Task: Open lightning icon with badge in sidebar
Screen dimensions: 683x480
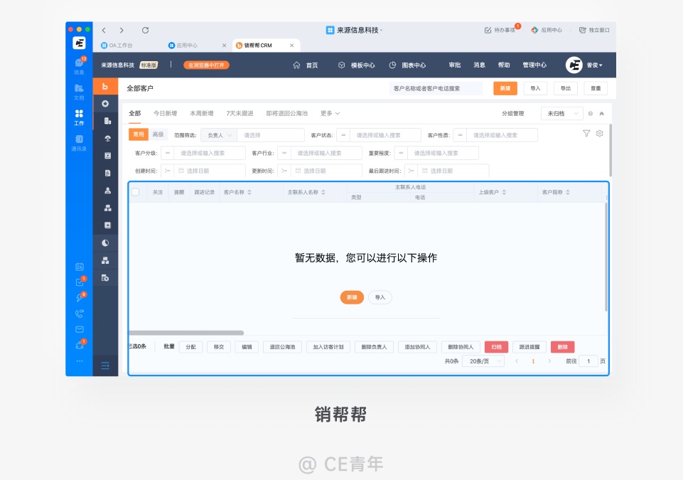Action: (x=80, y=298)
